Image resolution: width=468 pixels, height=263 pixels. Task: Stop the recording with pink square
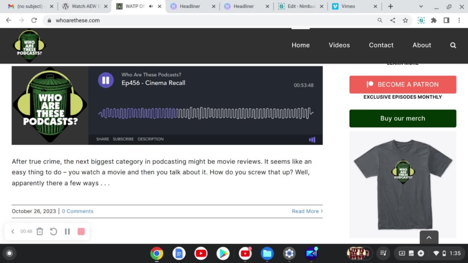tap(81, 231)
